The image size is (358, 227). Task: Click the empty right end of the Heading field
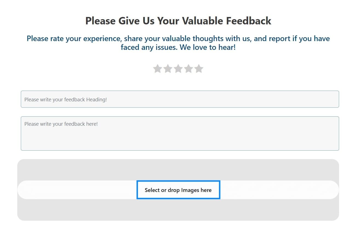[x=301, y=99]
